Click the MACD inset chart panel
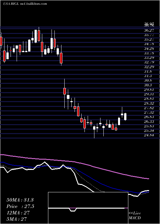This screenshot has height=224, width=160. point(88,208)
